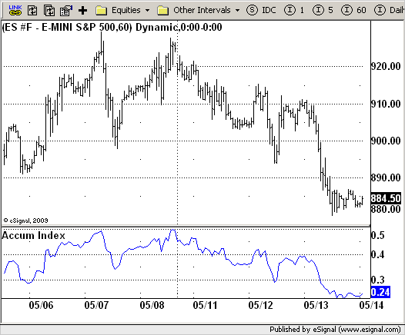This screenshot has width=405, height=335.
Task: Open the chart properties icon
Action: pos(66,11)
